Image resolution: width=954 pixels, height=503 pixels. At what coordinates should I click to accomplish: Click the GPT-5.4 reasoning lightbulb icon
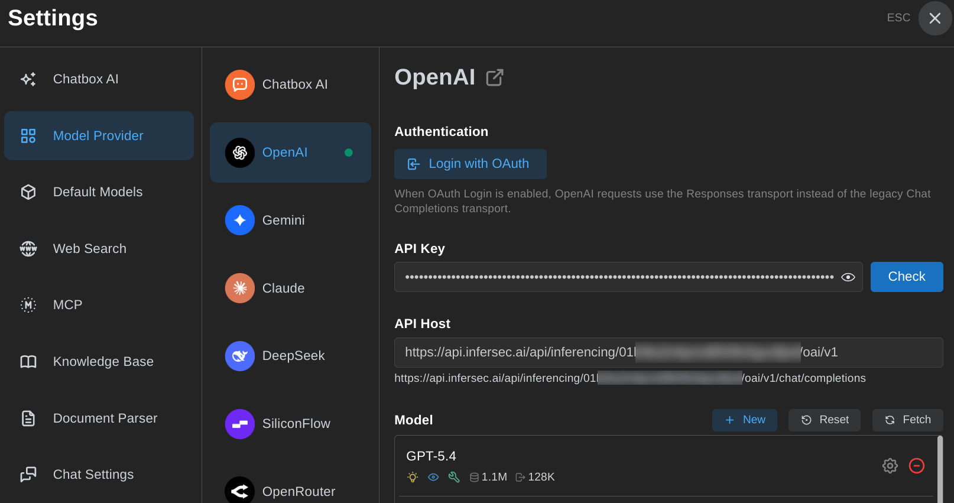413,477
